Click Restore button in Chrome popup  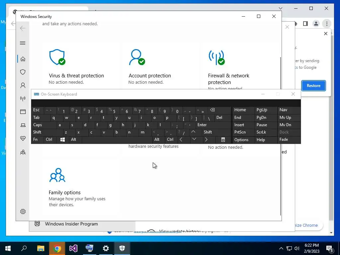point(313,86)
